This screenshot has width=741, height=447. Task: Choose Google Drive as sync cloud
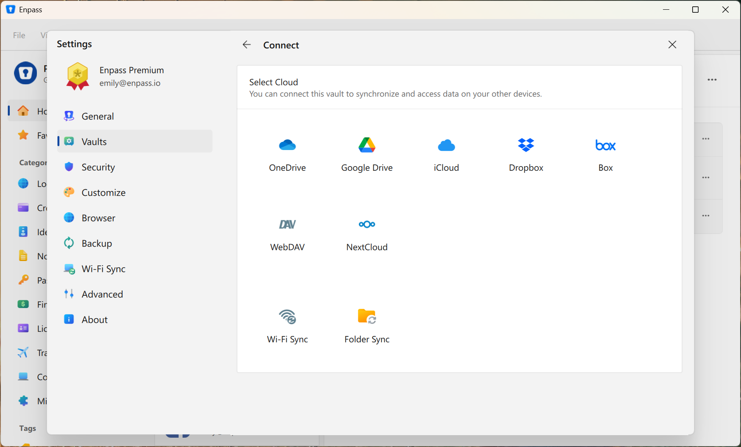pos(367,145)
